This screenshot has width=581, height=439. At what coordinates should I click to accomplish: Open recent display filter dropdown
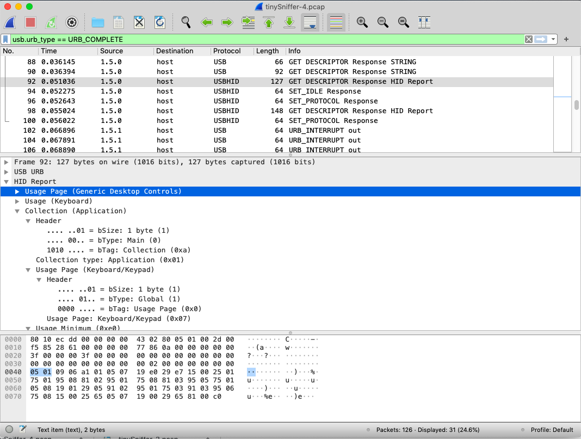[x=553, y=39]
